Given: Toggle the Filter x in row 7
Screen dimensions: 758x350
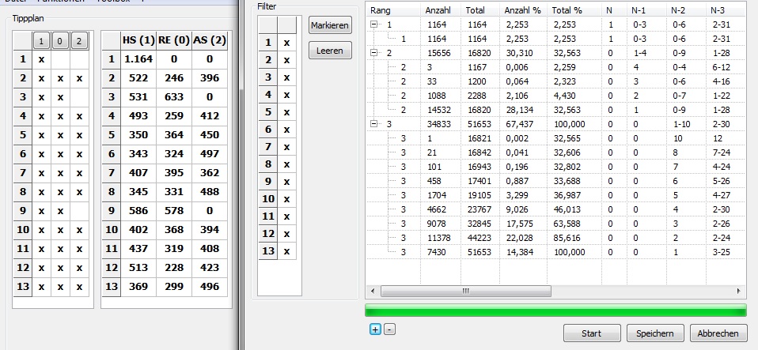Looking at the screenshot, I should (286, 147).
